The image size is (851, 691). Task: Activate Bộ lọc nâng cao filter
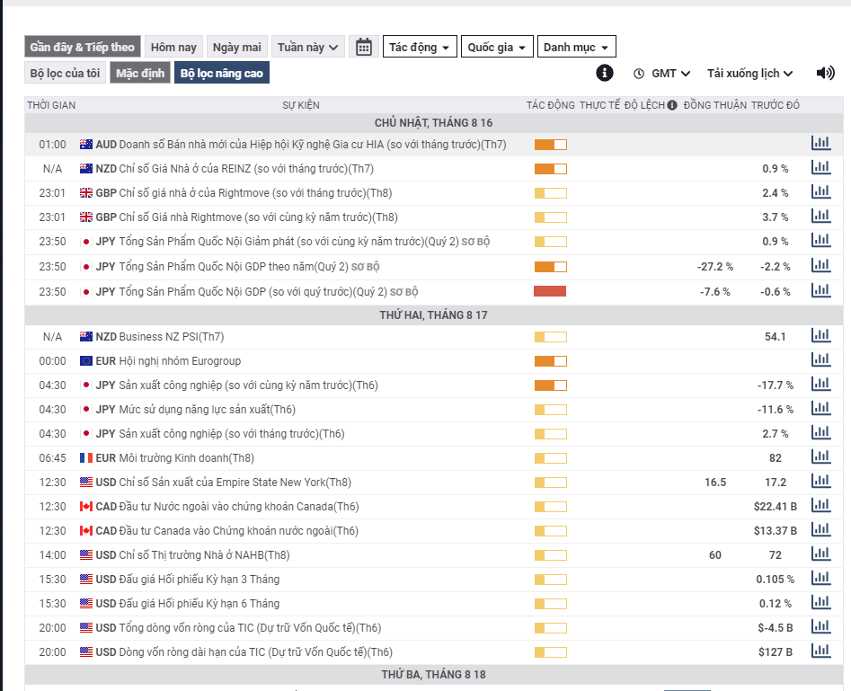pyautogui.click(x=221, y=73)
